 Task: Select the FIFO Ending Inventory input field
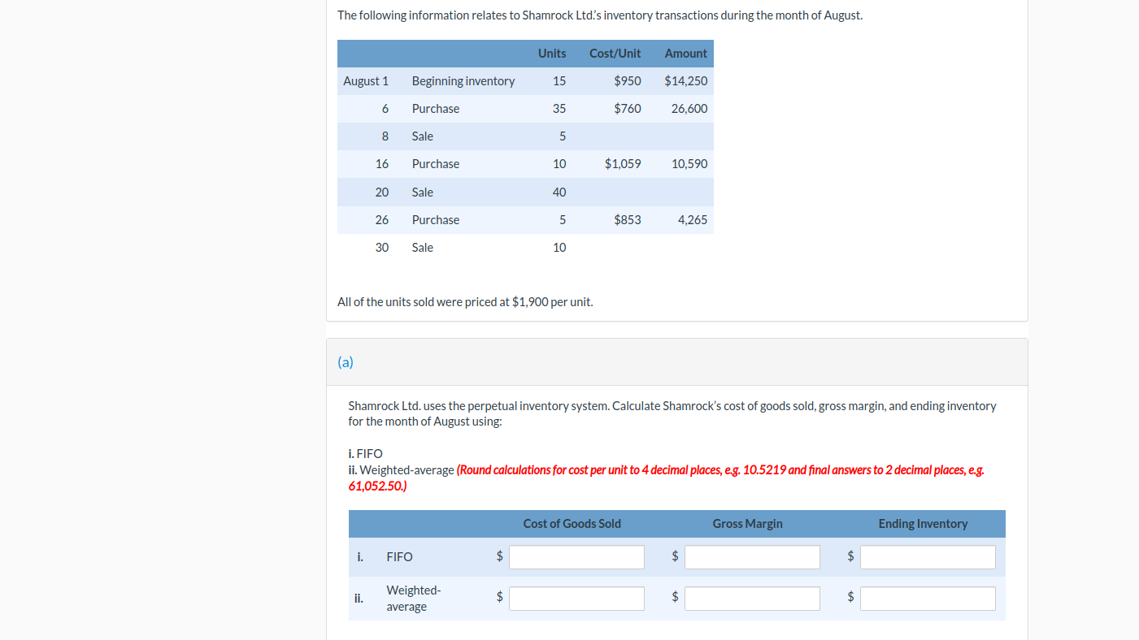(928, 557)
